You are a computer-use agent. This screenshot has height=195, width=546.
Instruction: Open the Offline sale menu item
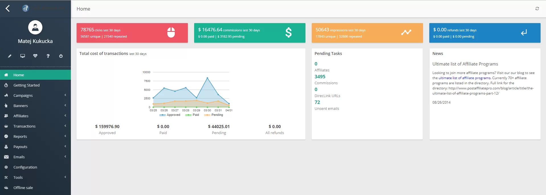click(x=23, y=188)
